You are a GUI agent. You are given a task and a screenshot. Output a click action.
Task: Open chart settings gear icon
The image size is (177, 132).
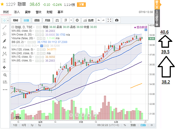(77, 20)
